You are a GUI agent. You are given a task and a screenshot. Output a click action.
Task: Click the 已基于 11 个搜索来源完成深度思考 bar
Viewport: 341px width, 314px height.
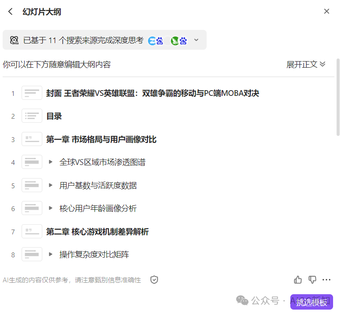(x=104, y=40)
